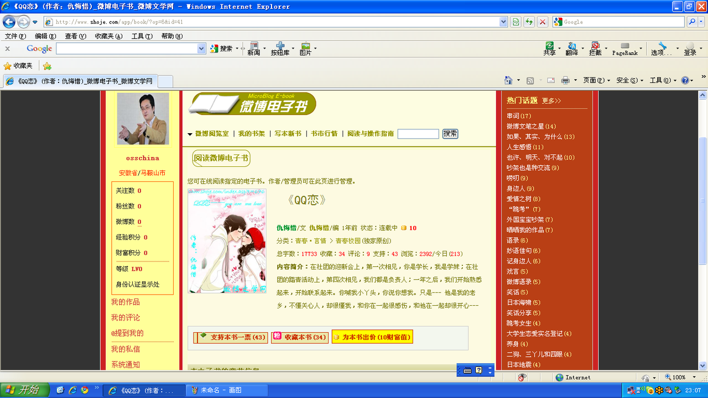This screenshot has height=398, width=708.
Task: Click the printer icon
Action: tap(565, 81)
